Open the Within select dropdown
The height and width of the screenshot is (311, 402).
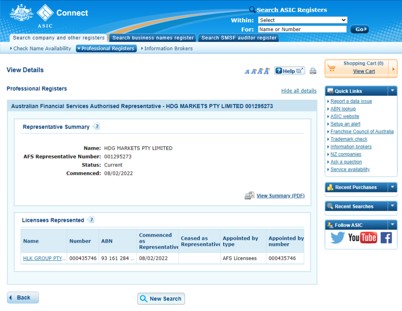[x=302, y=20]
